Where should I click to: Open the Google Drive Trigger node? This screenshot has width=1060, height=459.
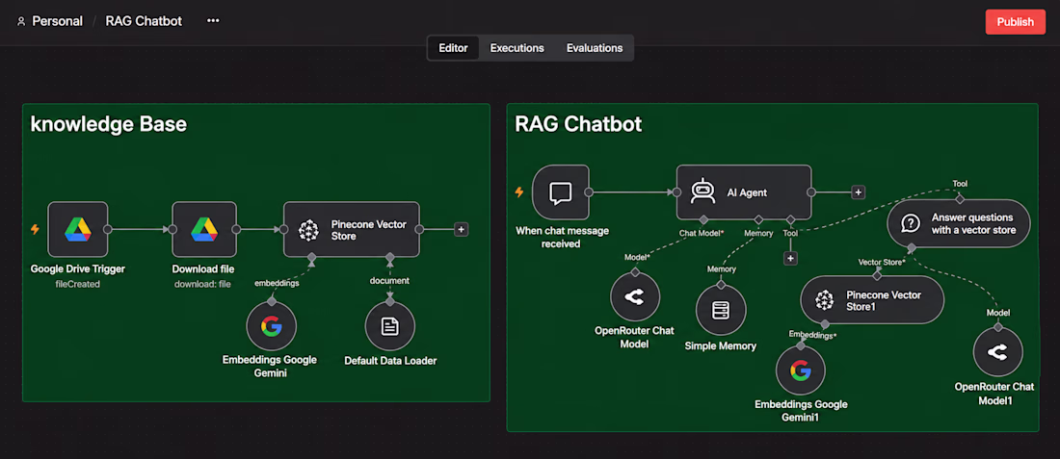tap(78, 229)
